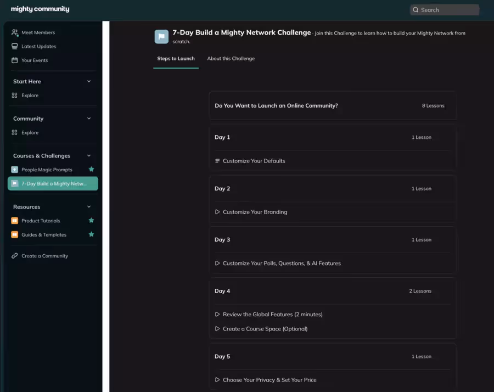The height and width of the screenshot is (392, 494).
Task: Click the Create a Community link
Action: point(45,256)
